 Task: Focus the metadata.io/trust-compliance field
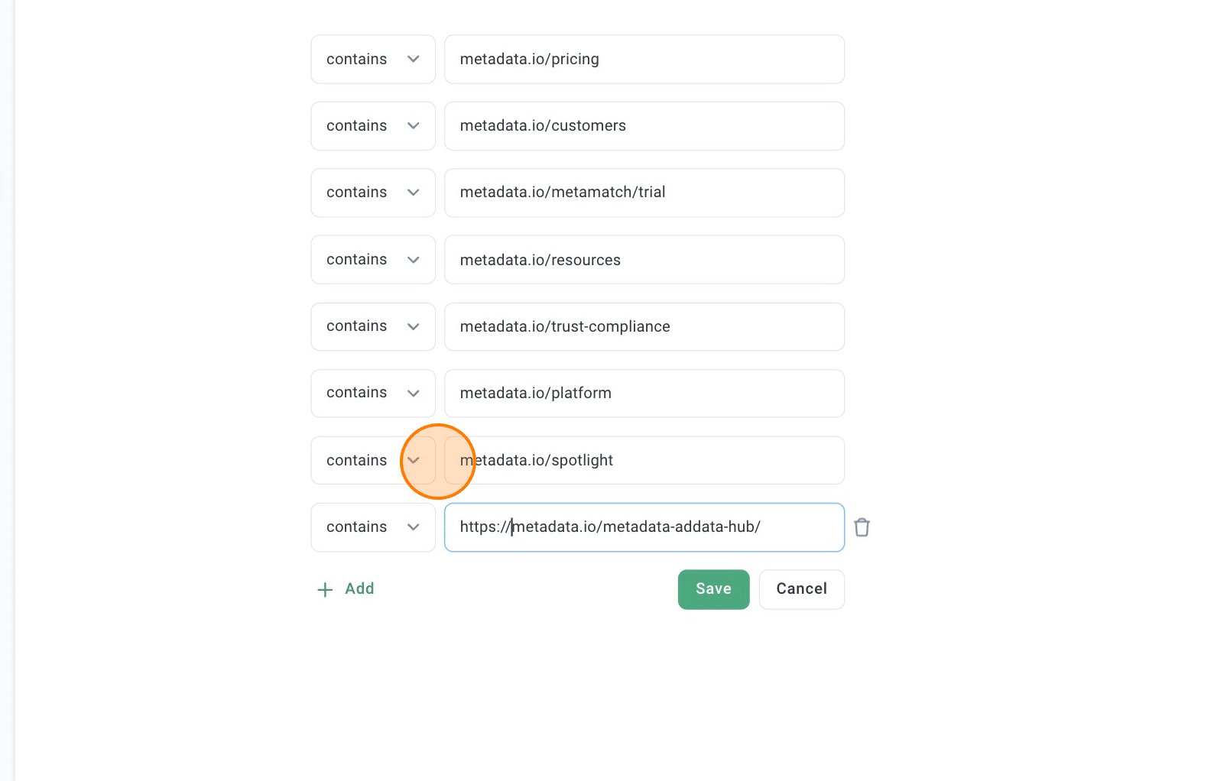coord(644,326)
